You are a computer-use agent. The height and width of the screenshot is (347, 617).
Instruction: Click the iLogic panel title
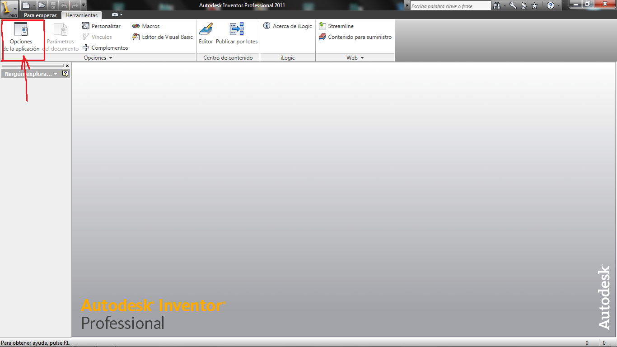[288, 58]
